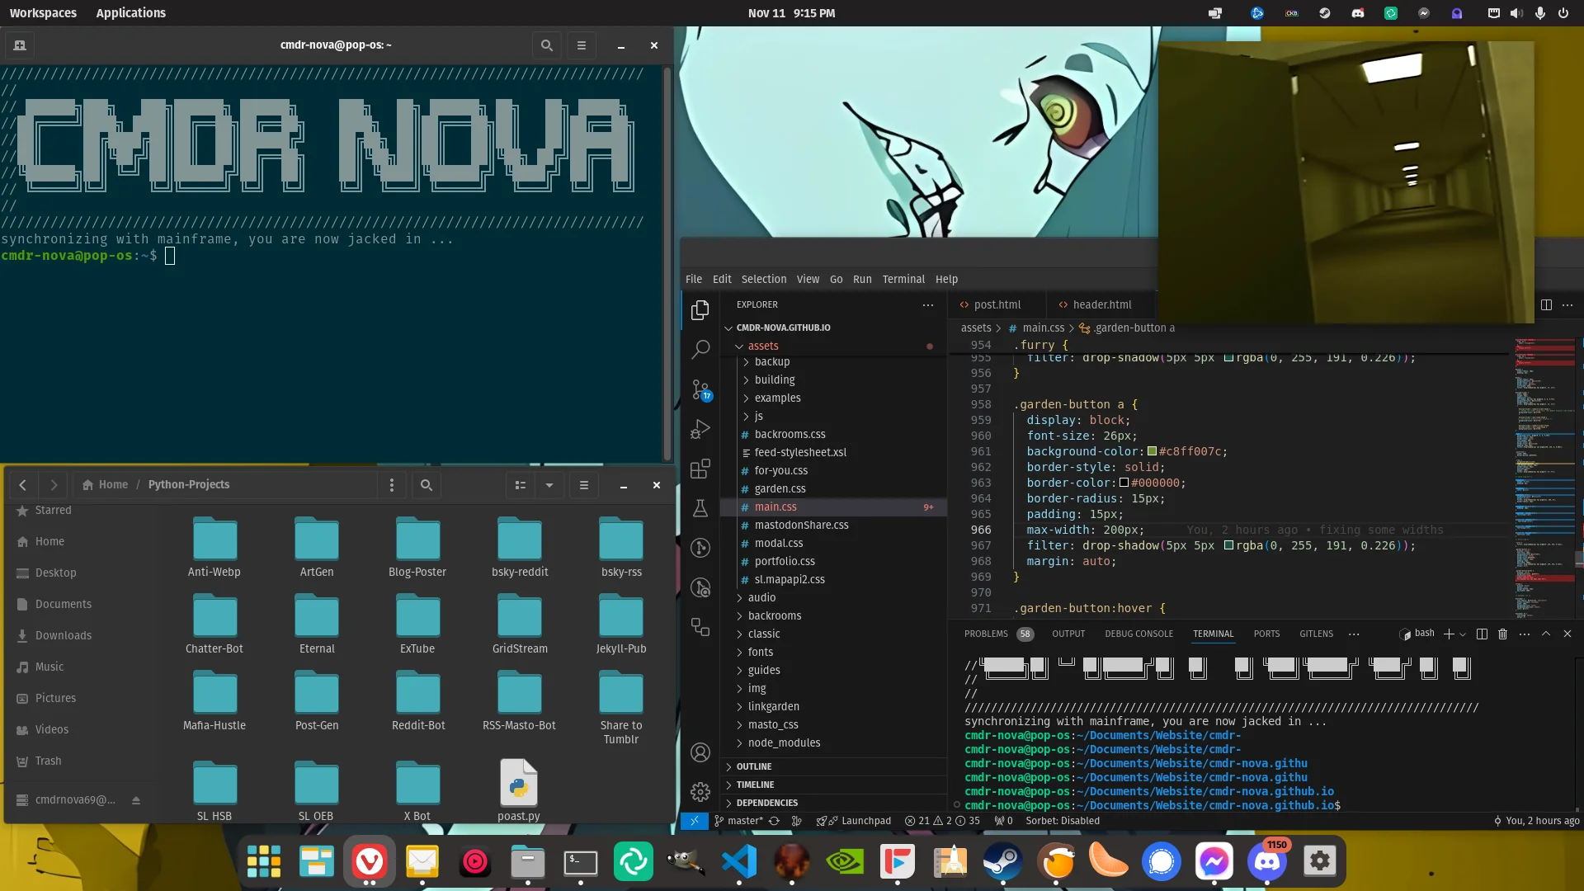1584x891 pixels.
Task: Open the Run and Debug view
Action: [x=700, y=429]
